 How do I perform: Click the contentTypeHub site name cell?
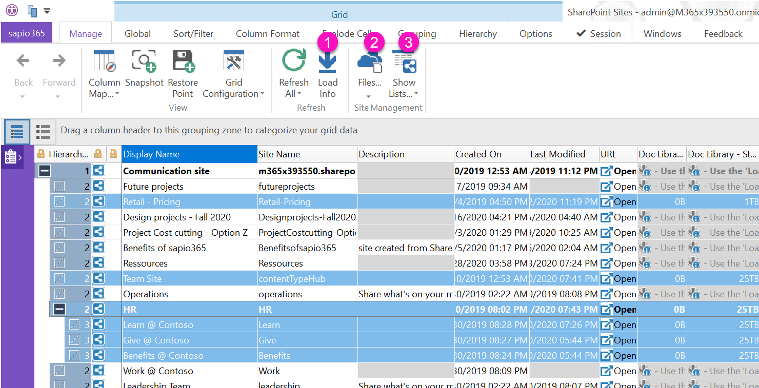tap(307, 278)
